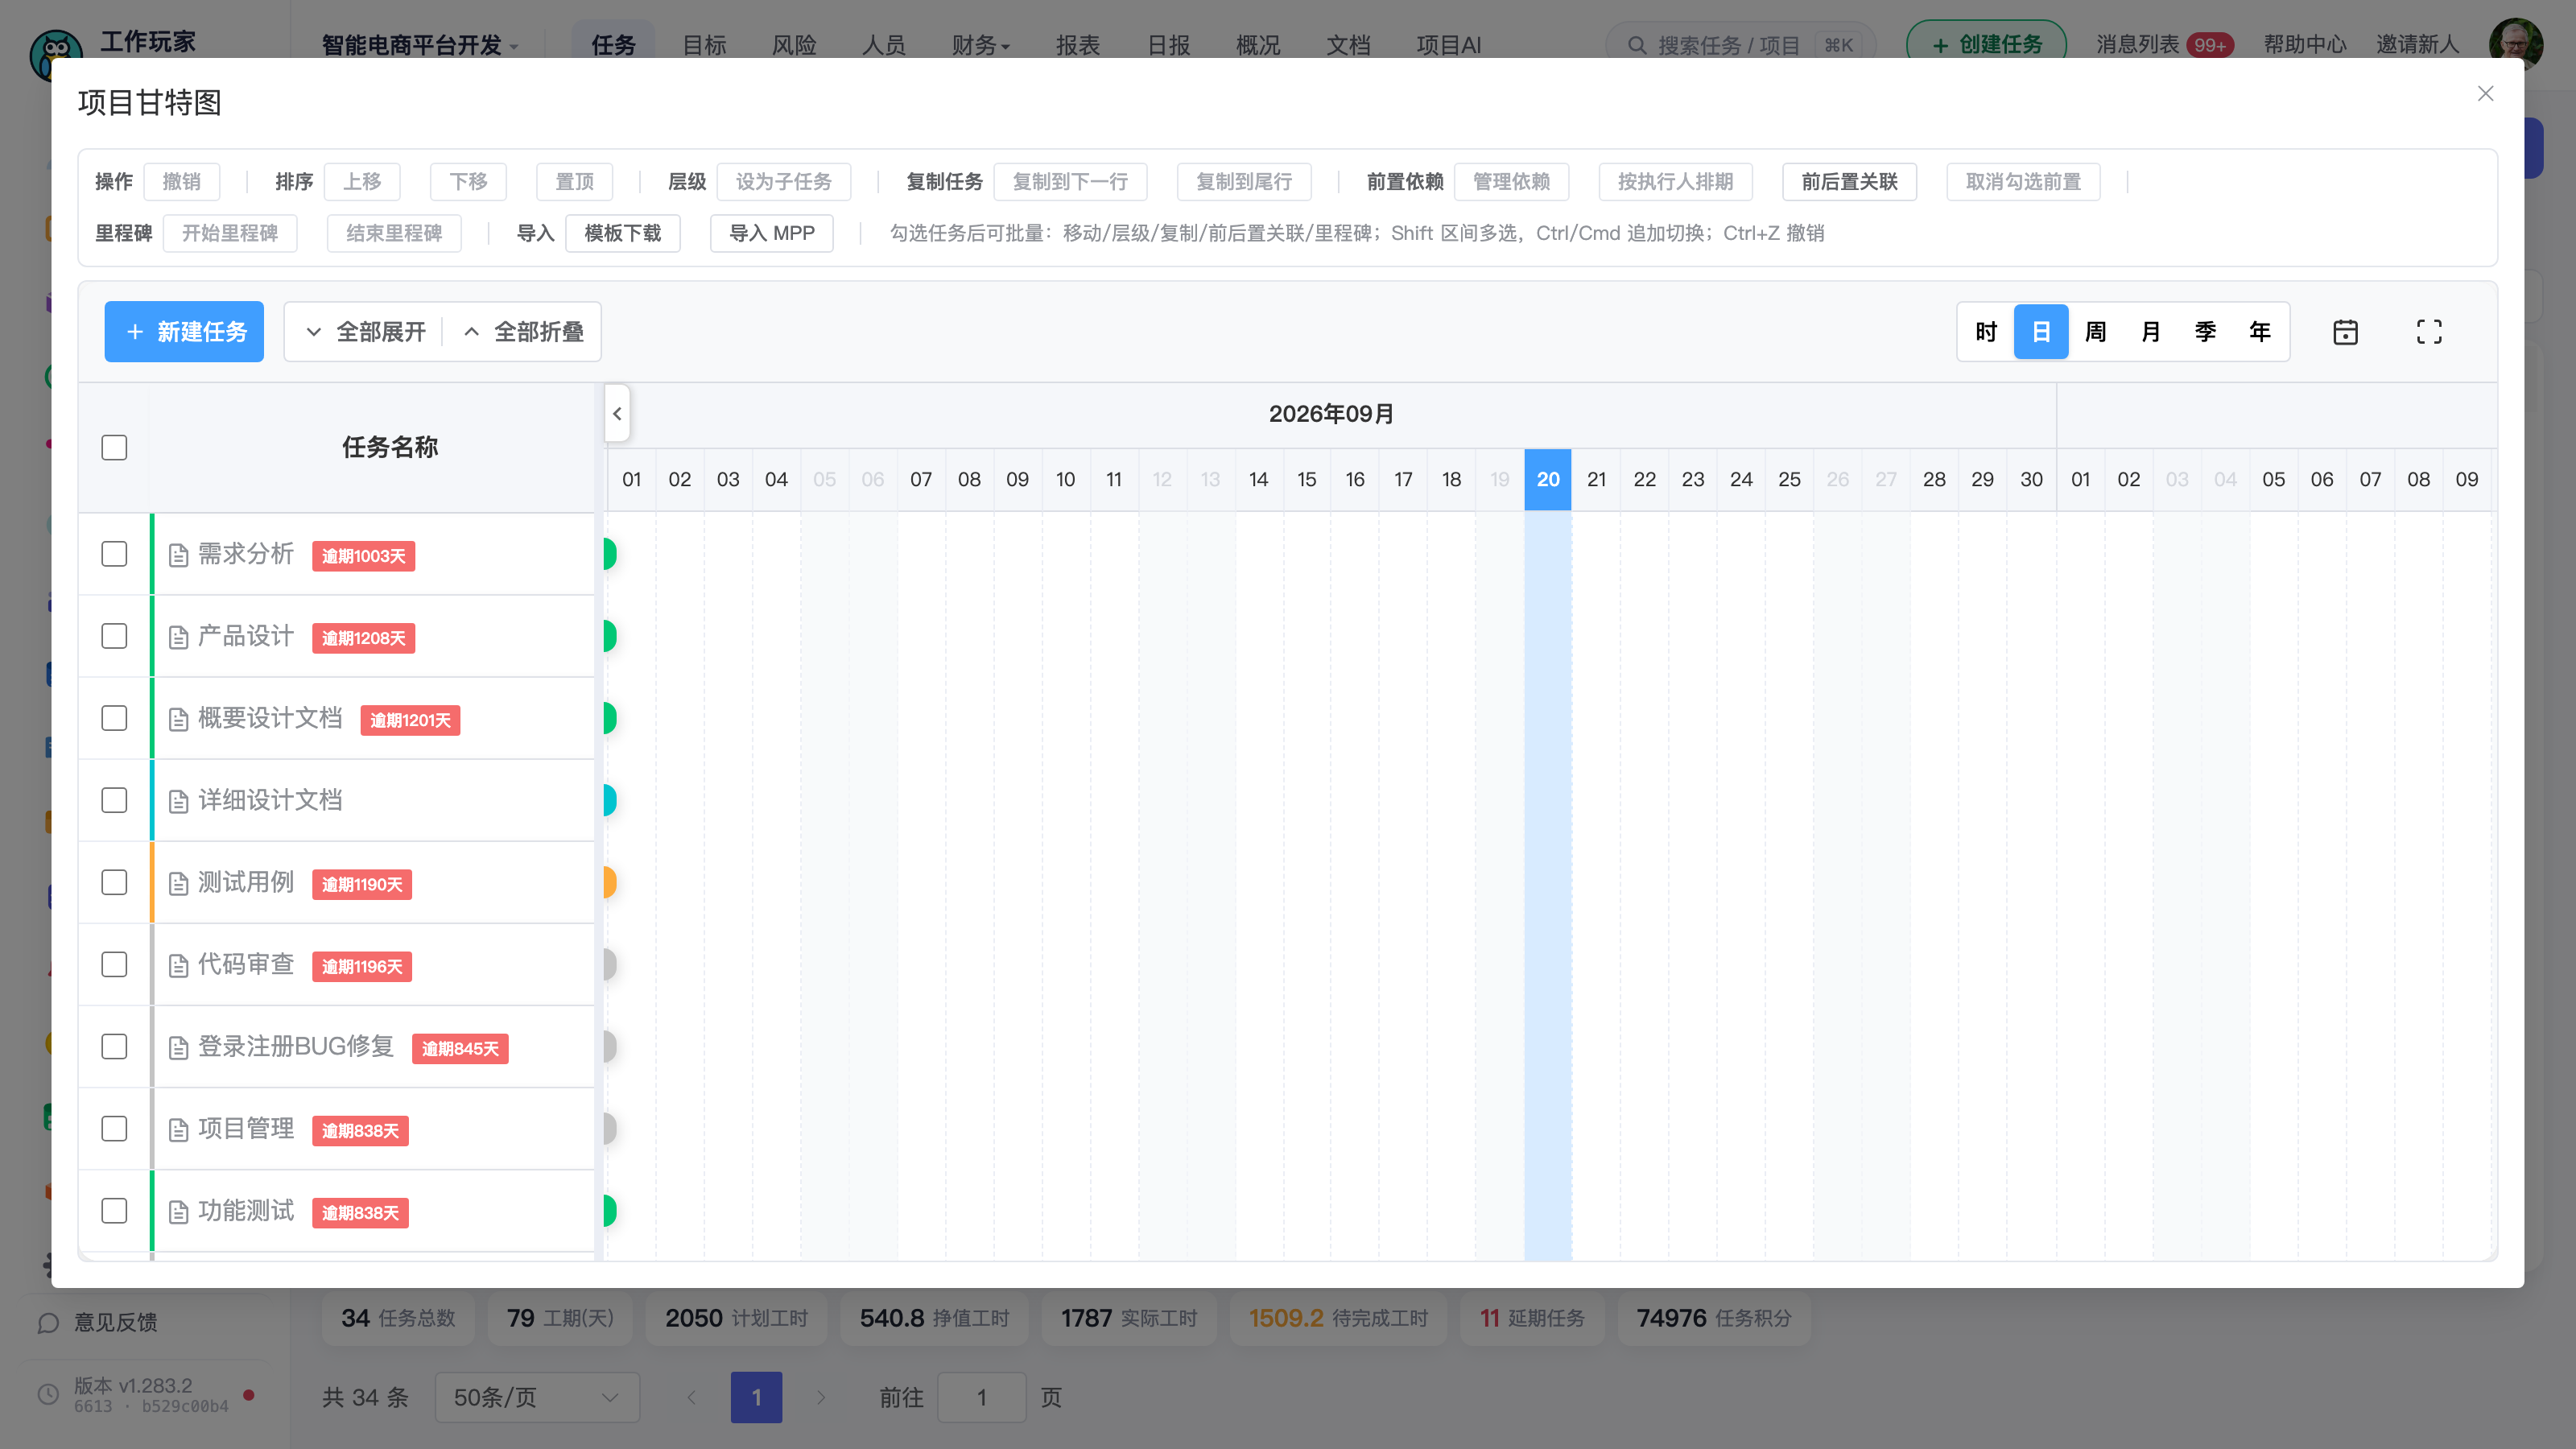
Task: Open the document icon beside 产品设计
Action: tap(178, 637)
